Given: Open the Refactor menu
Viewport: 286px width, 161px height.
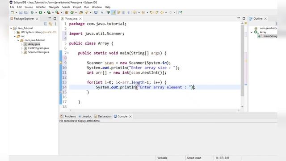Looking at the screenshot, I should coord(41,7).
